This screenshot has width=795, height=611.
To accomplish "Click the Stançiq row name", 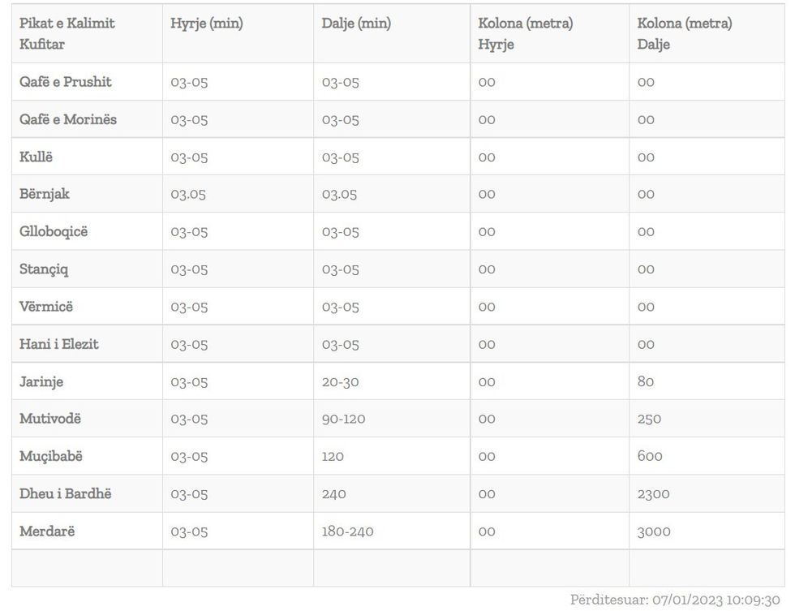I will (x=44, y=269).
